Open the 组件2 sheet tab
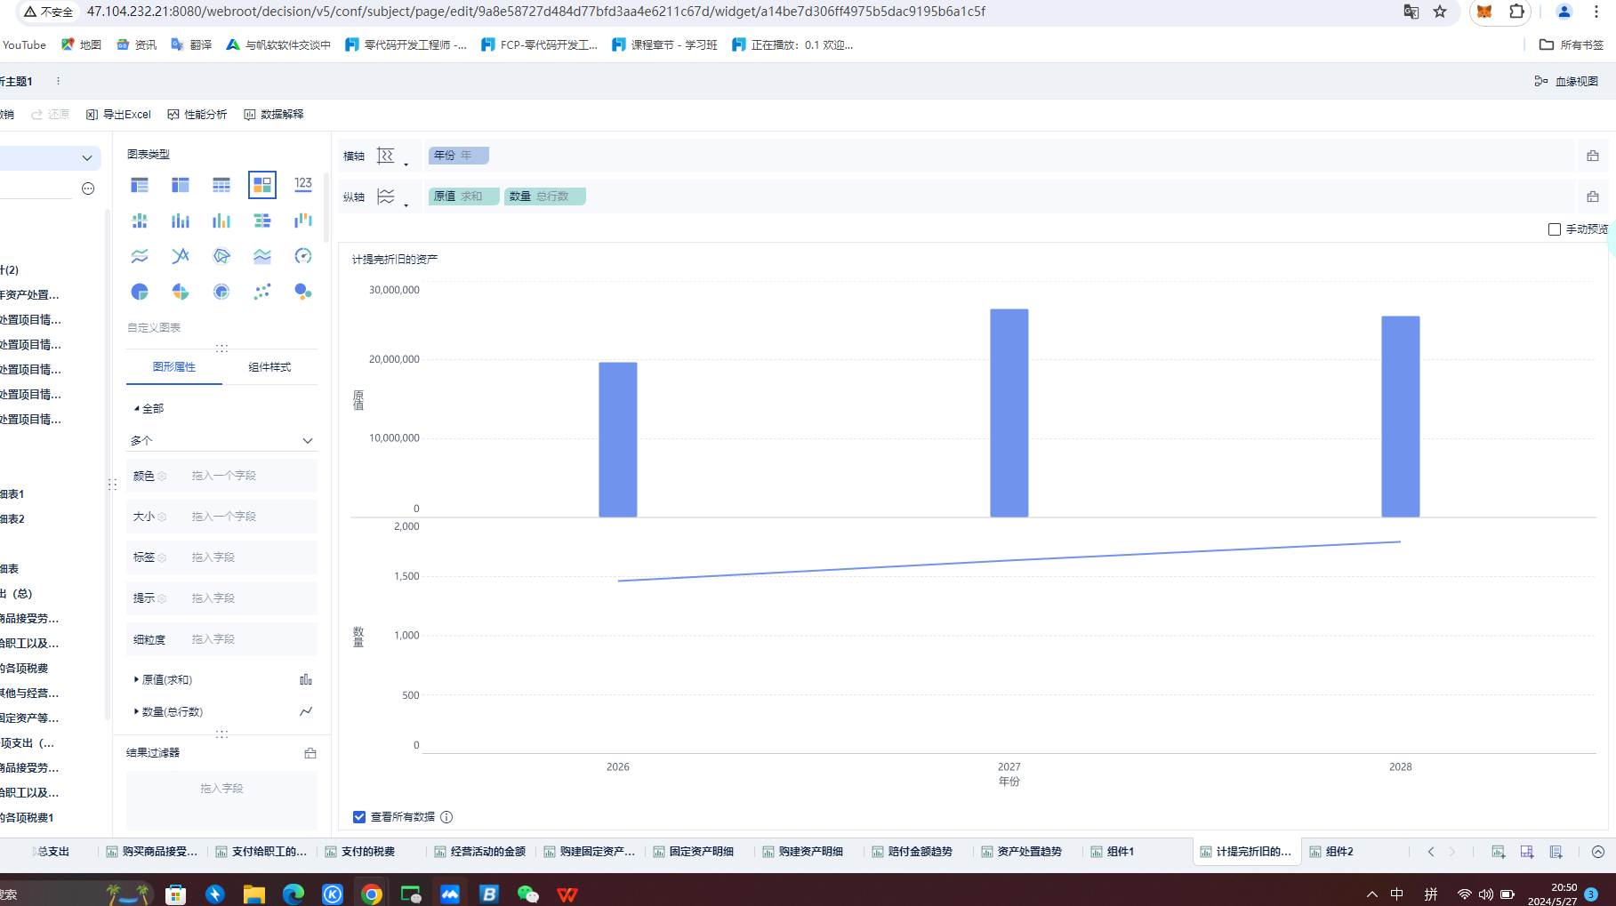Viewport: 1616px width, 906px height. 1331,852
